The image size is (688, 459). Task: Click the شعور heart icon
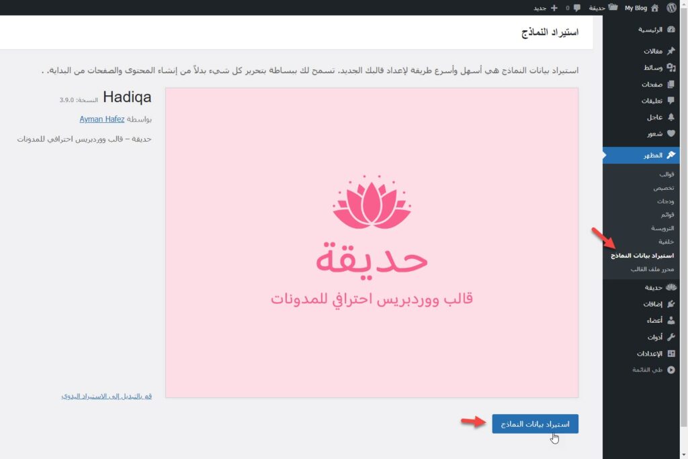pyautogui.click(x=671, y=134)
